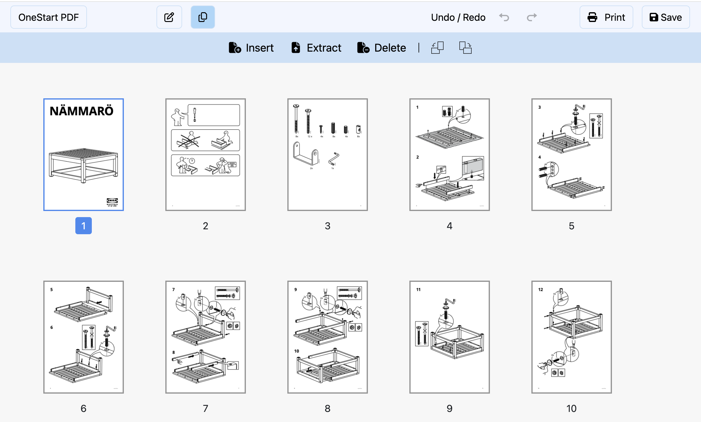701x422 pixels.
Task: Select page 10 thumbnail with step 12
Action: [572, 337]
